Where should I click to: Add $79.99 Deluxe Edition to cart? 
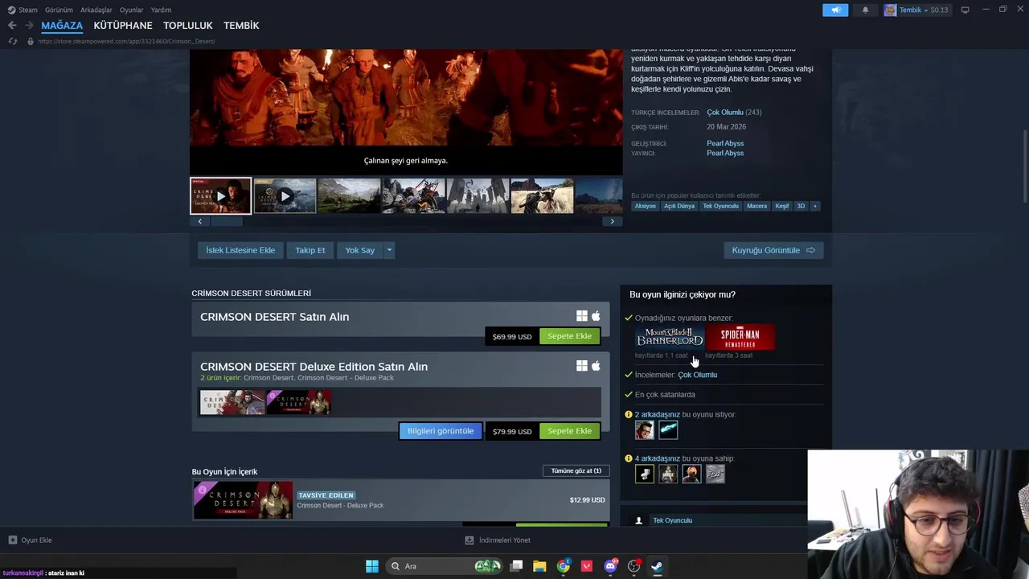tap(569, 431)
